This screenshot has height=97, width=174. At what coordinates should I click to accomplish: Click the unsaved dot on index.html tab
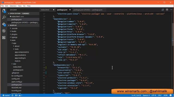[54, 10]
